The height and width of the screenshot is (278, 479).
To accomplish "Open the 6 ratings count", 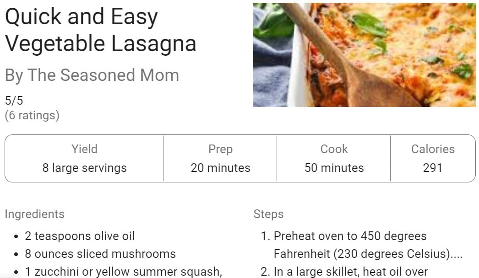I will tap(32, 116).
